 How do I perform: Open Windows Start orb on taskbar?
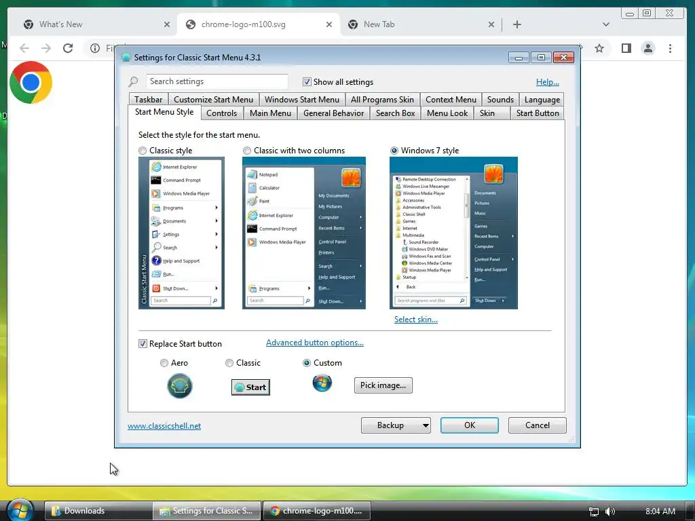tap(20, 510)
